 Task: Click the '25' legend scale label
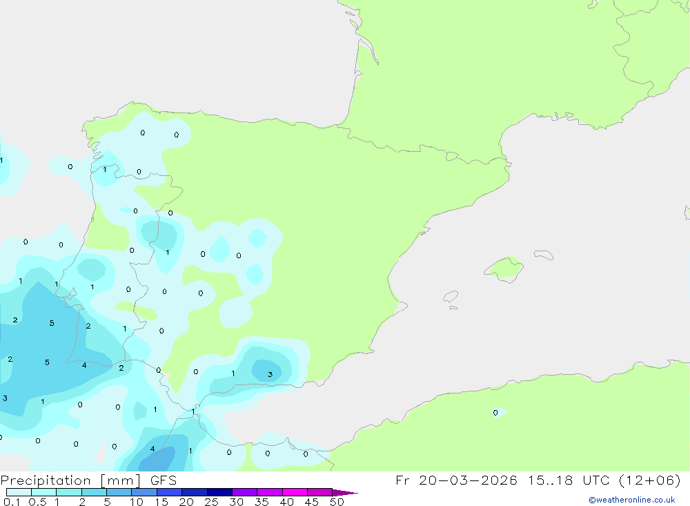coord(212,502)
